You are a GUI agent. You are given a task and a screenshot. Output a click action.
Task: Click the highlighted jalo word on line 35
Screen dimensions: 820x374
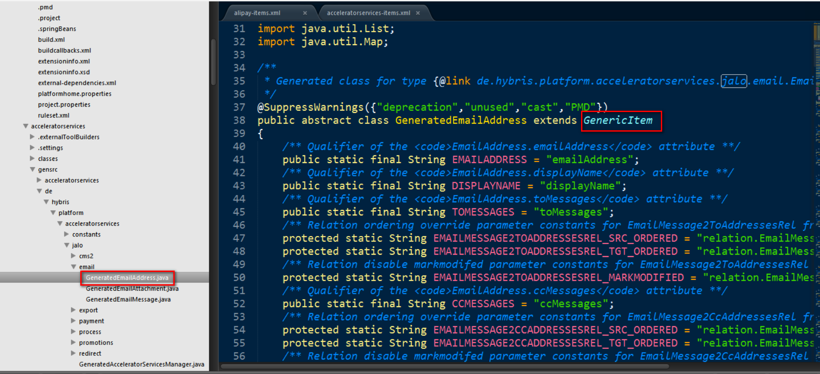(733, 81)
